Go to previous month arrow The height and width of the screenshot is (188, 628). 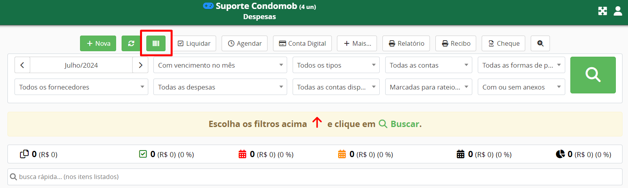click(x=22, y=65)
